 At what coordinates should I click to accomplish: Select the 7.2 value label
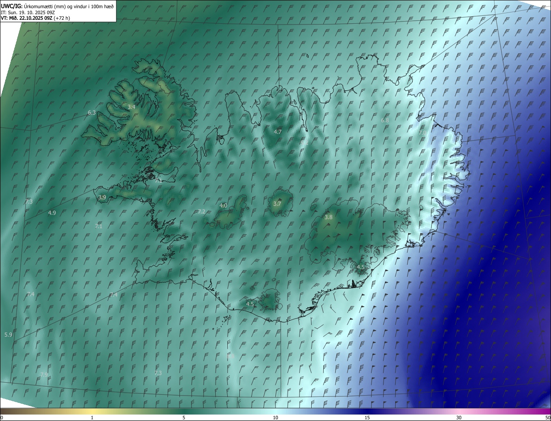[x=201, y=211]
